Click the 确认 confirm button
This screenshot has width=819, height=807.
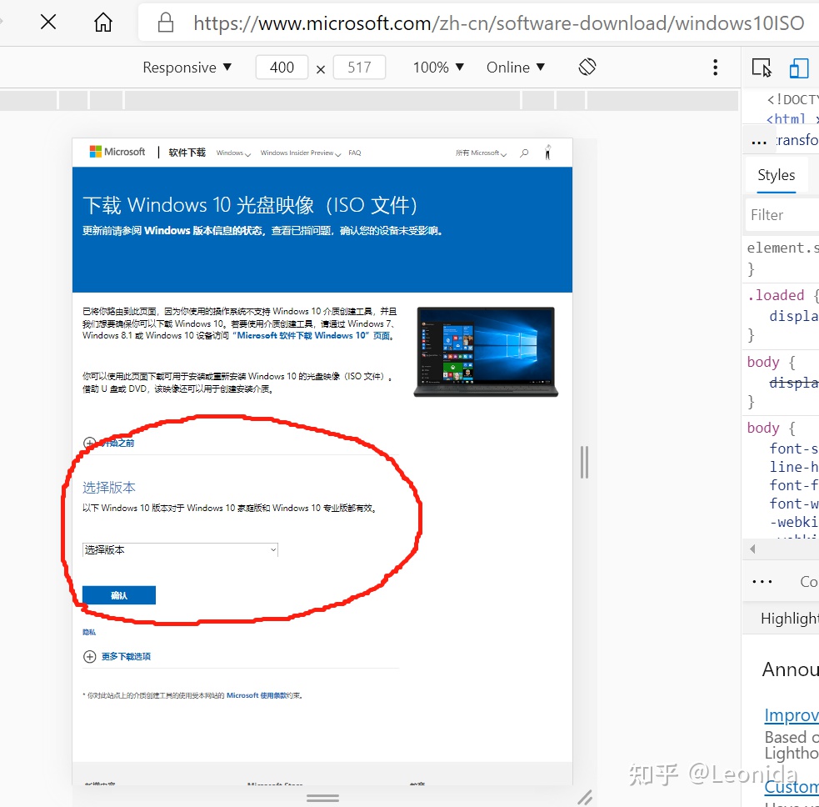pos(117,594)
